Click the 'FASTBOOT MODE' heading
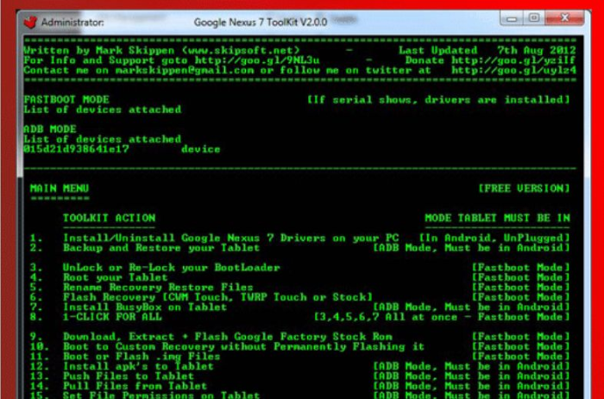Screen dimensions: 604x399 (x=66, y=99)
